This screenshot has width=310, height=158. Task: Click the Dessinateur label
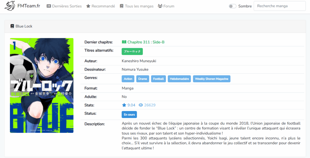pos(95,69)
